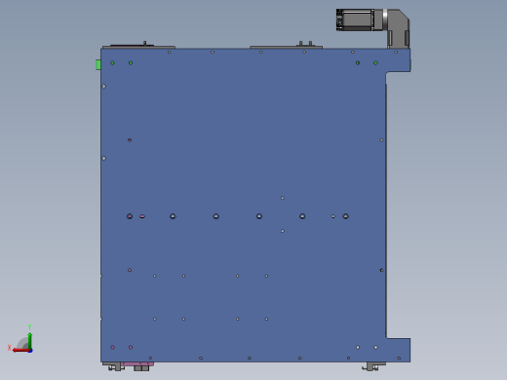Click the red X axis arrow of the triad
The height and width of the screenshot is (380, 507).
click(21, 350)
